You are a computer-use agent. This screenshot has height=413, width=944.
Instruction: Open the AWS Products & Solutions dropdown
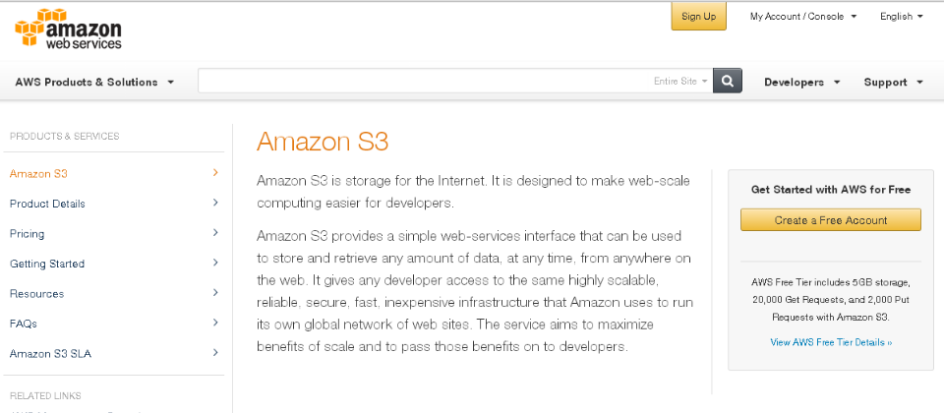pyautogui.click(x=94, y=82)
